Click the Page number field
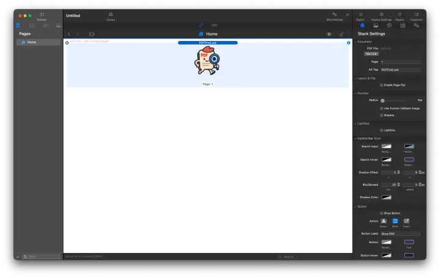Screen dimensions: 440x278 pos(401,62)
